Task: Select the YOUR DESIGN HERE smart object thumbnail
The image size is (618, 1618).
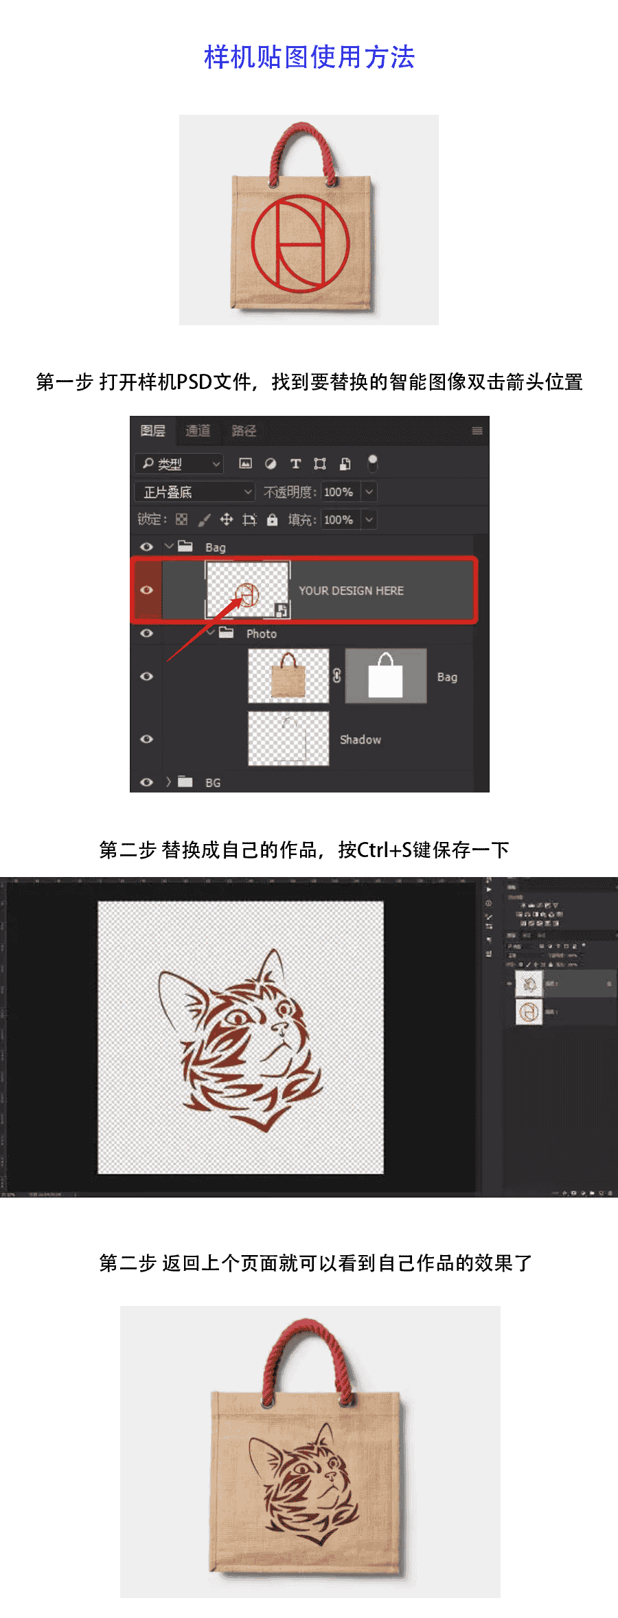Action: 247,590
